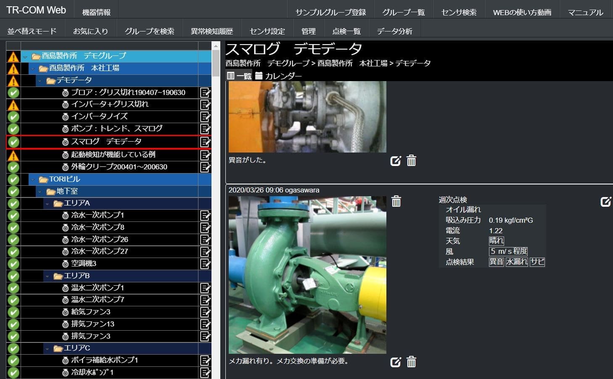This screenshot has width=613, height=379.
Task: Open the 異常検知履歴 menu
Action: pyautogui.click(x=211, y=31)
